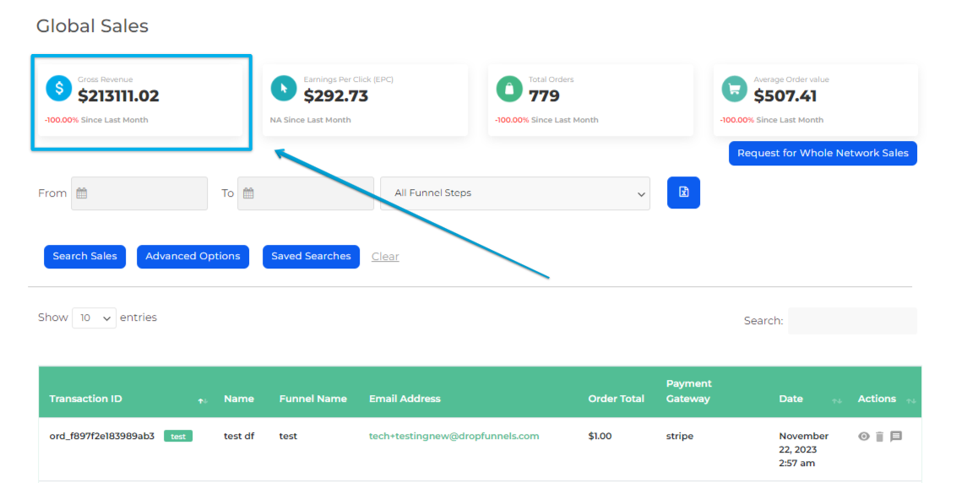Open Advanced Options
This screenshot has height=483, width=956.
193,257
